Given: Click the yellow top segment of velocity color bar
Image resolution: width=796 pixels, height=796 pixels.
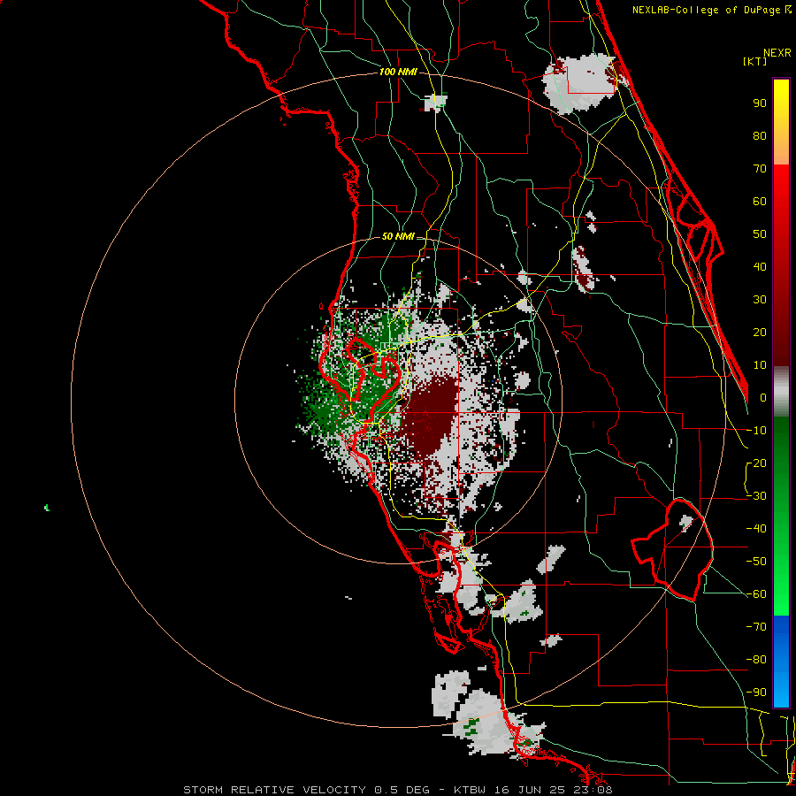Looking at the screenshot, I should pyautogui.click(x=781, y=122).
